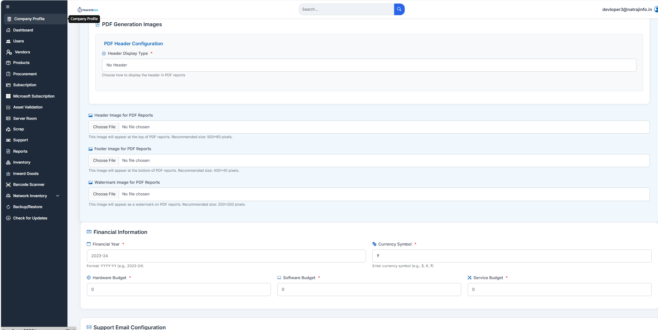Focus the Search input field
The image size is (658, 330).
coord(346,9)
